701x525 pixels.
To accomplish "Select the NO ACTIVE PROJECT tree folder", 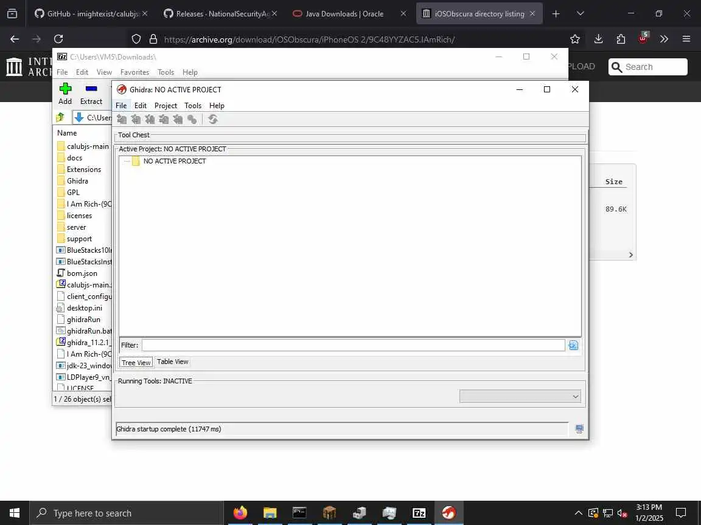I will [169, 161].
